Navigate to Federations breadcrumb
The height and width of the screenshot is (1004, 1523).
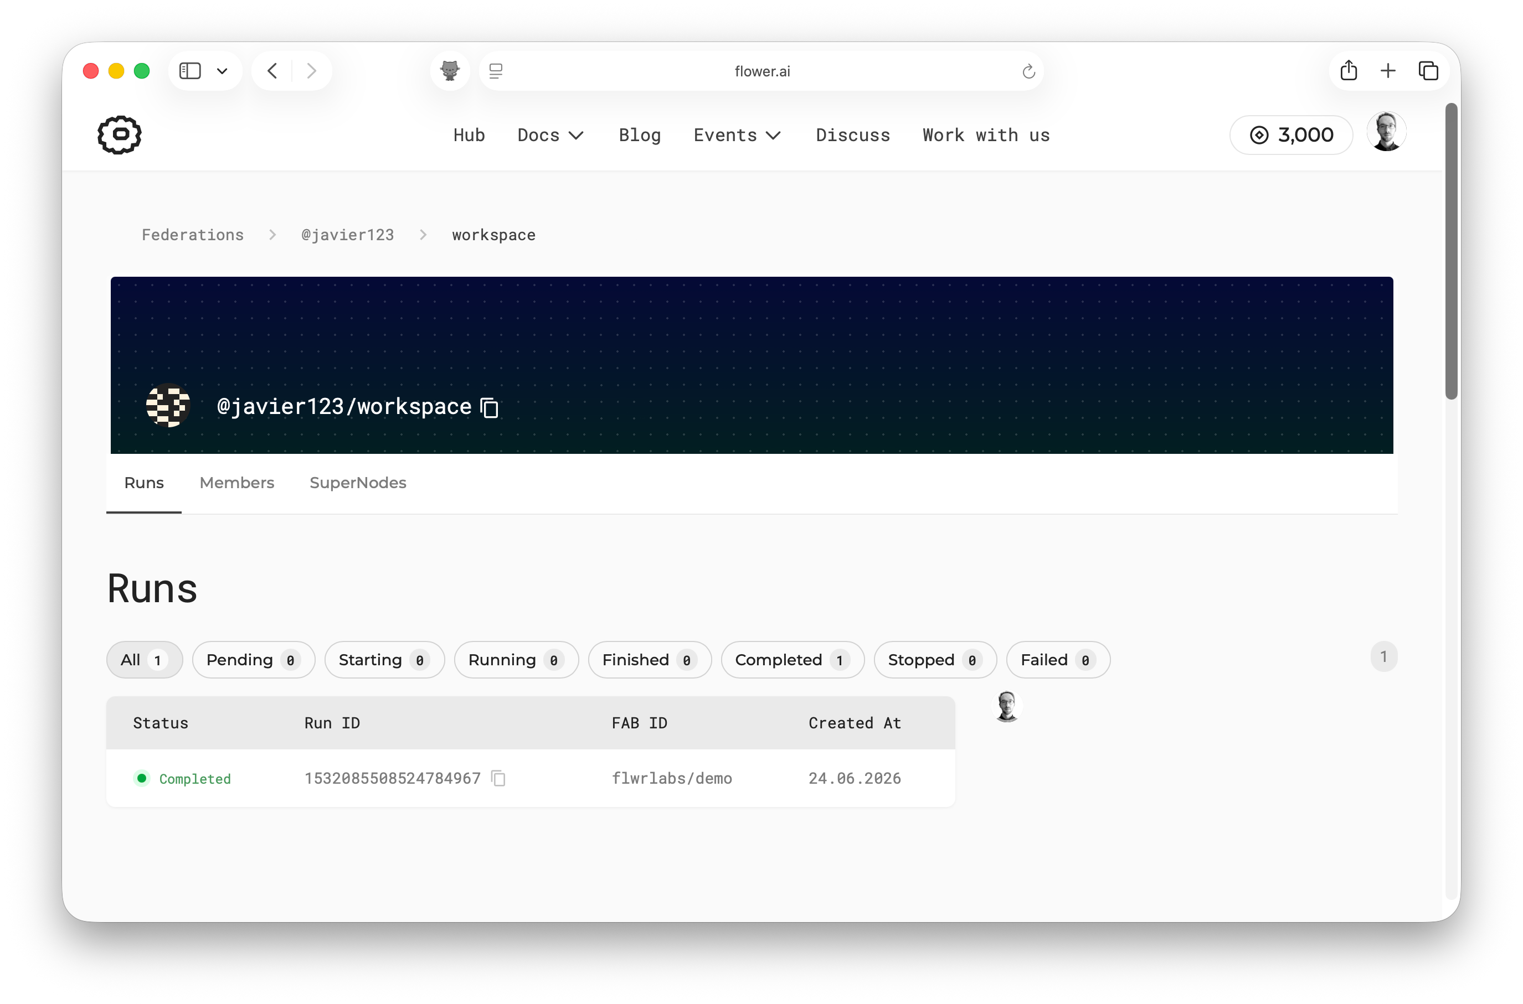(193, 235)
